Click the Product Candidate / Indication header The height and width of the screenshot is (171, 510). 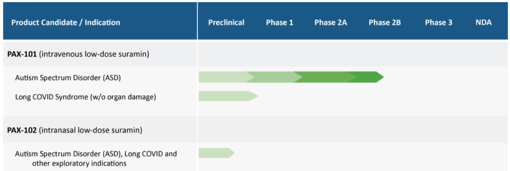pos(66,23)
